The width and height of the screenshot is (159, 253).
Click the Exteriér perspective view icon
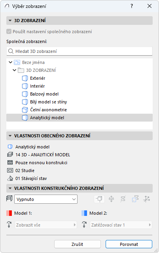[x=25, y=78]
